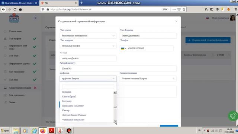Click the green phone support button
The image size is (238, 134).
(x=233, y=116)
